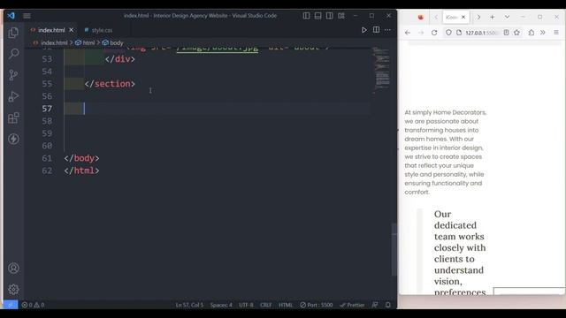Viewport: 566px width, 318px height.
Task: Open errors and warnings in status bar
Action: point(33,305)
